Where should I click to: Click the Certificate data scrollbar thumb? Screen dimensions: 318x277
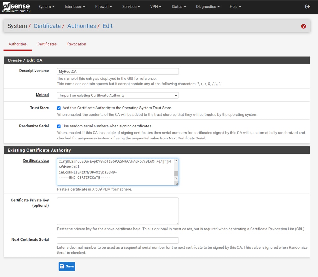point(176,174)
